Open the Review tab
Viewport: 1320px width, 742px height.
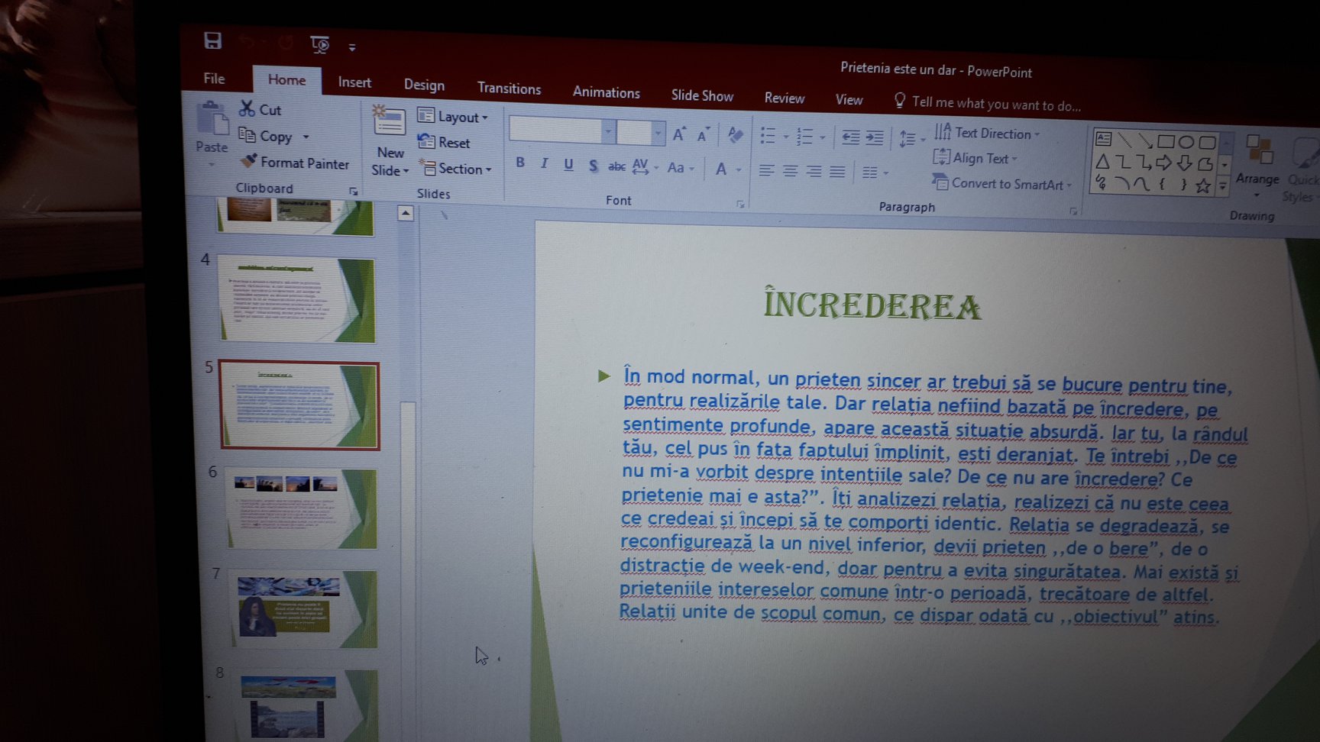785,98
